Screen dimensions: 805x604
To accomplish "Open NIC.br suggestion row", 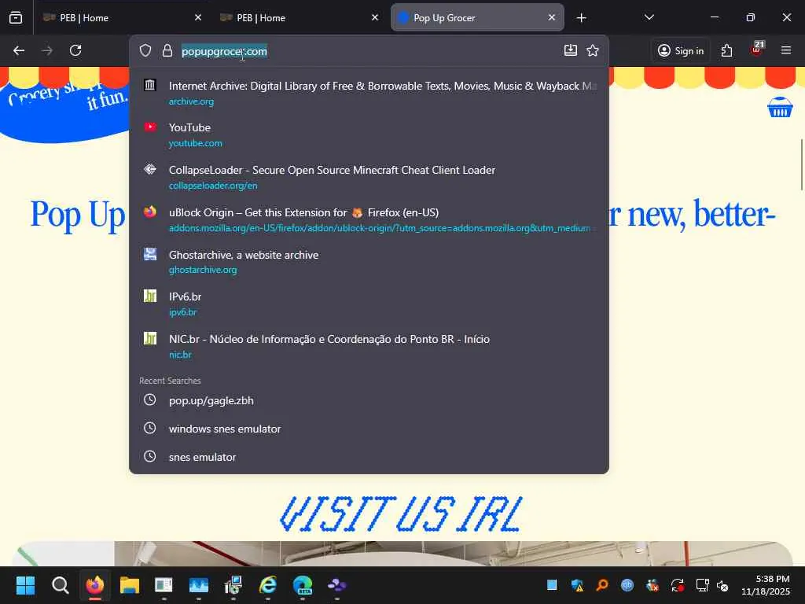I will coord(369,347).
